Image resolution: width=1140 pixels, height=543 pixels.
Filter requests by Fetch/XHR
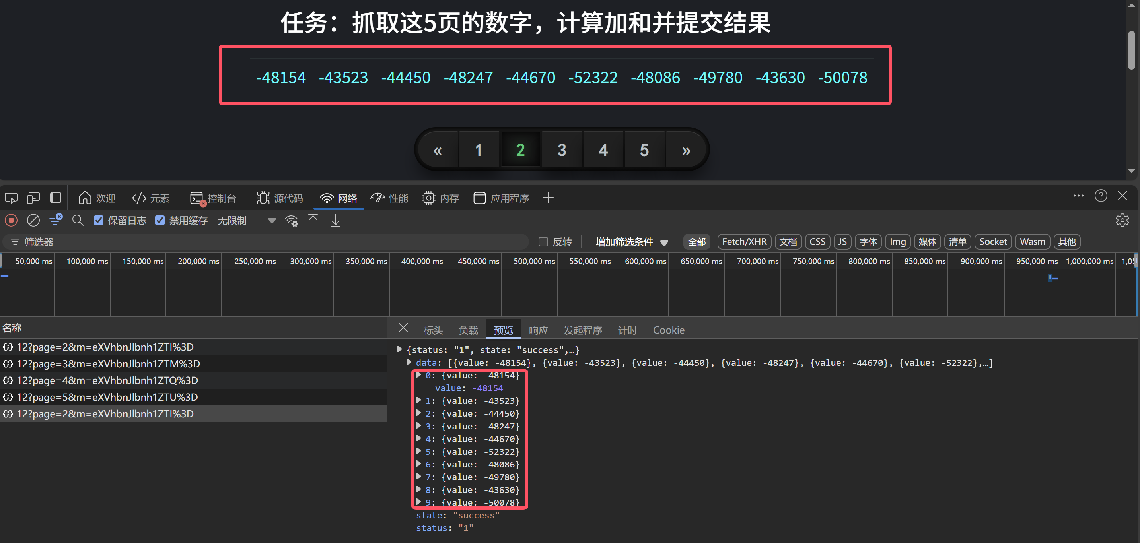(x=744, y=242)
